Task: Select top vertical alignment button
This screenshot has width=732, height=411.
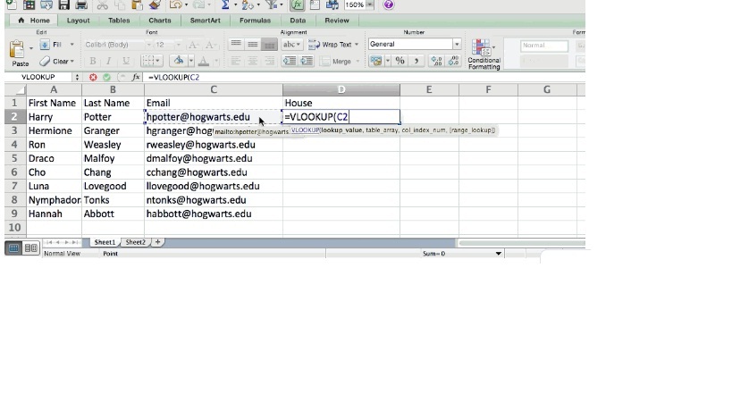Action: (x=236, y=45)
